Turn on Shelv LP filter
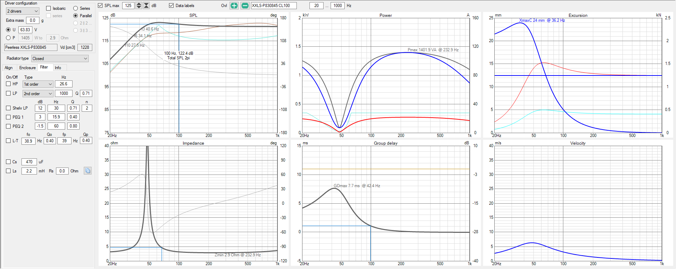The height and width of the screenshot is (269, 676). (8, 108)
